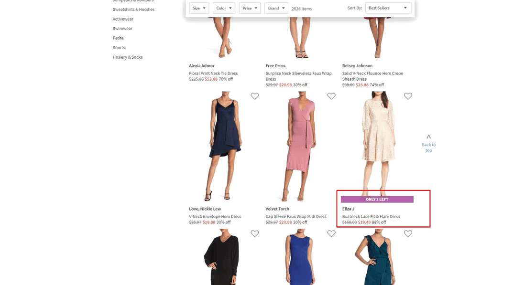
Task: Favorite the Velvet Torch cap sleeve midi dress
Action: pyautogui.click(x=331, y=96)
